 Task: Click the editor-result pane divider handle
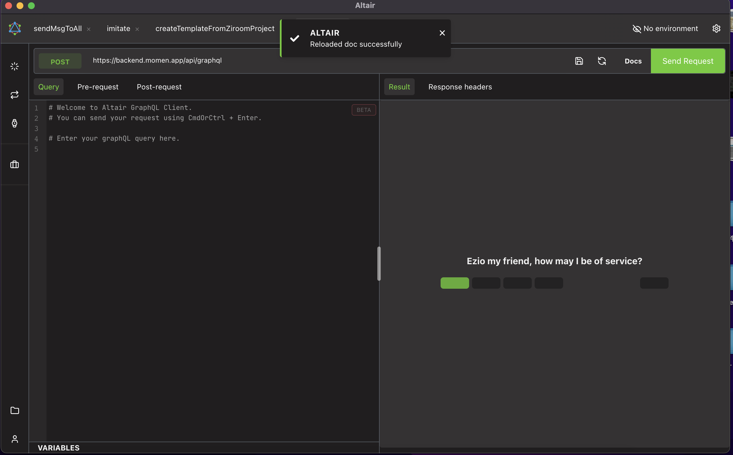click(x=379, y=264)
